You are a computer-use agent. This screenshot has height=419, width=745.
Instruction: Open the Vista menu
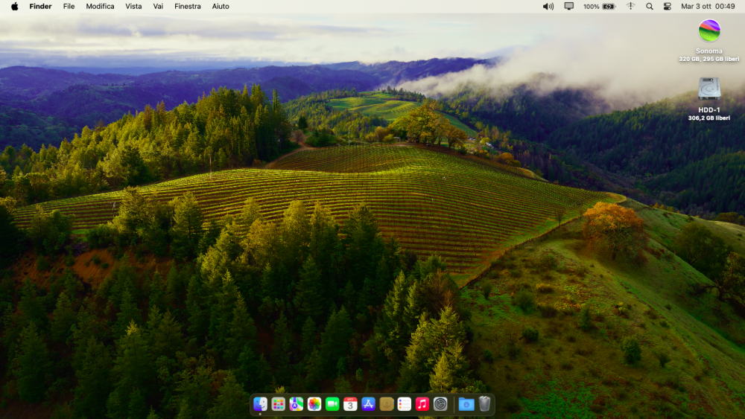pos(133,6)
